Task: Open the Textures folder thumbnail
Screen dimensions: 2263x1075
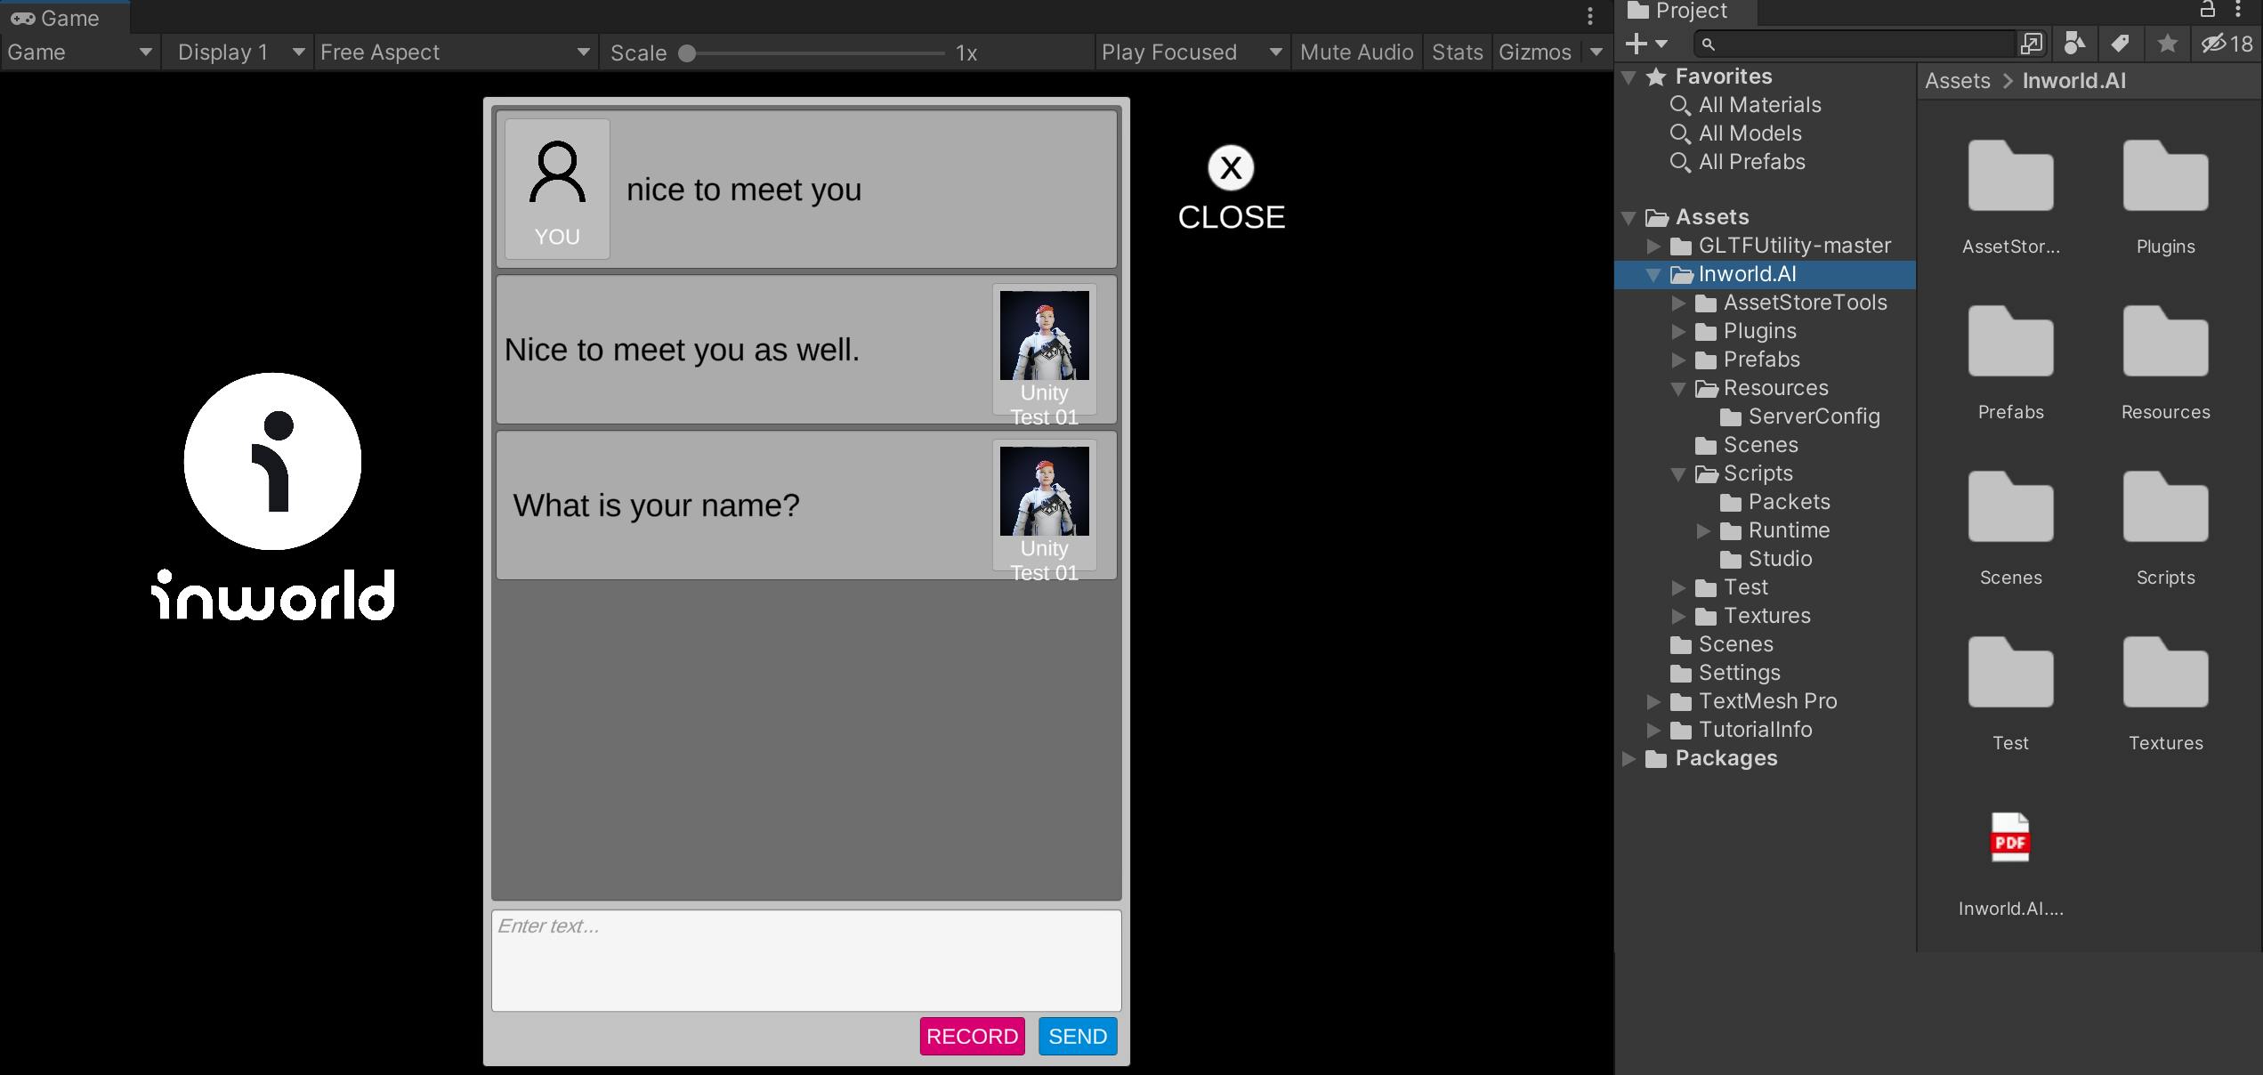Action: coord(2164,676)
